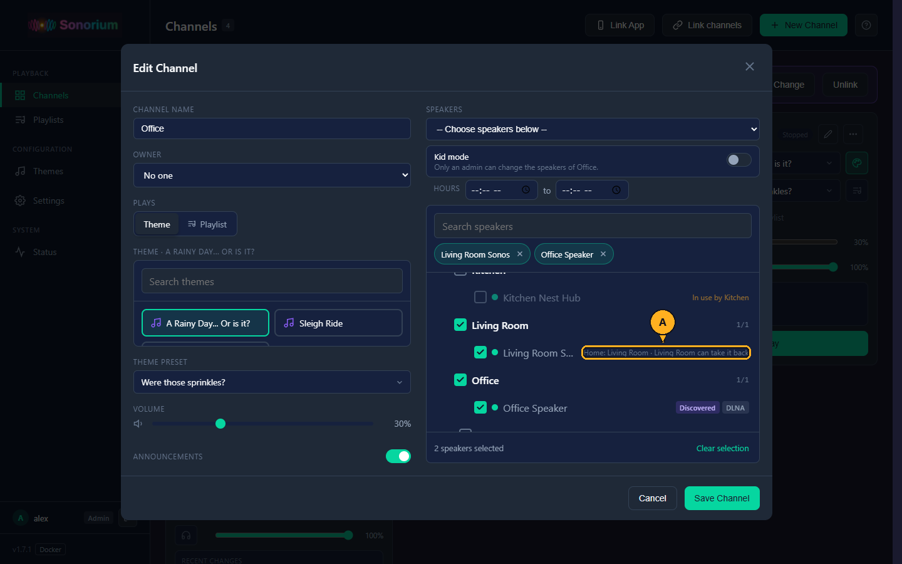Uncheck the Living Room S... speaker checkbox
The image size is (902, 564).
pyautogui.click(x=480, y=352)
